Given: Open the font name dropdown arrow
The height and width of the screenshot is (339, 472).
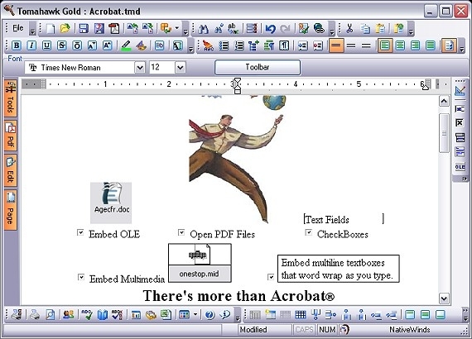Looking at the screenshot, I should point(140,67).
